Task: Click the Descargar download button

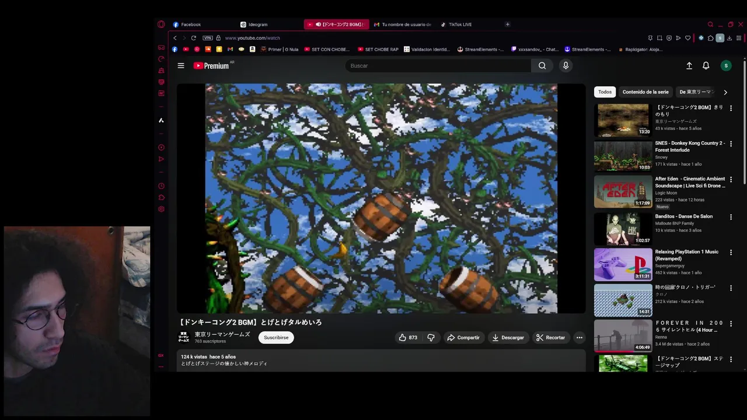Action: coord(508,337)
